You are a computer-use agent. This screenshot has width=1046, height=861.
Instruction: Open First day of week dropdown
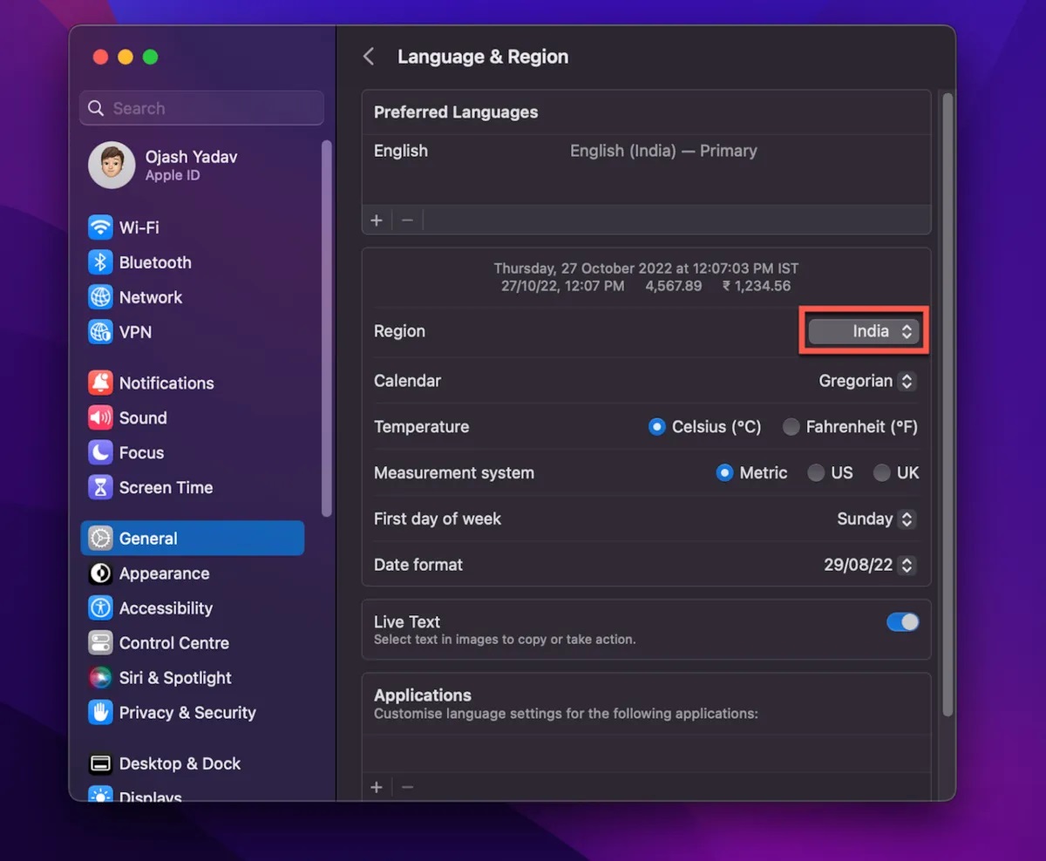[876, 519]
